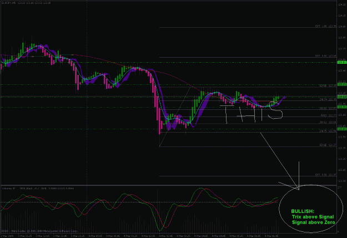The width and height of the screenshot is (347, 238).
Task: Click the '3 Mar 2009' time axis label
Action: coord(7,236)
